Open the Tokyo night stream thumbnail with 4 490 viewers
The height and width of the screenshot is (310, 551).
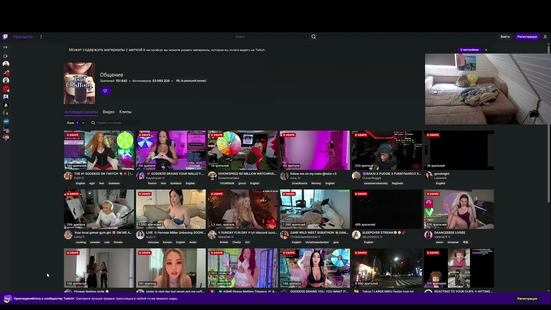[x=387, y=268]
